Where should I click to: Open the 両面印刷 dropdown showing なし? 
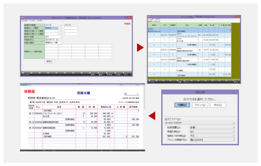click(x=212, y=132)
